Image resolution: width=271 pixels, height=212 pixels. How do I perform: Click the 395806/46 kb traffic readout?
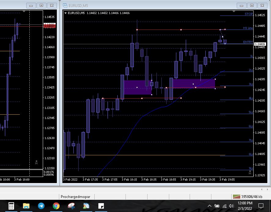click(x=252, y=197)
